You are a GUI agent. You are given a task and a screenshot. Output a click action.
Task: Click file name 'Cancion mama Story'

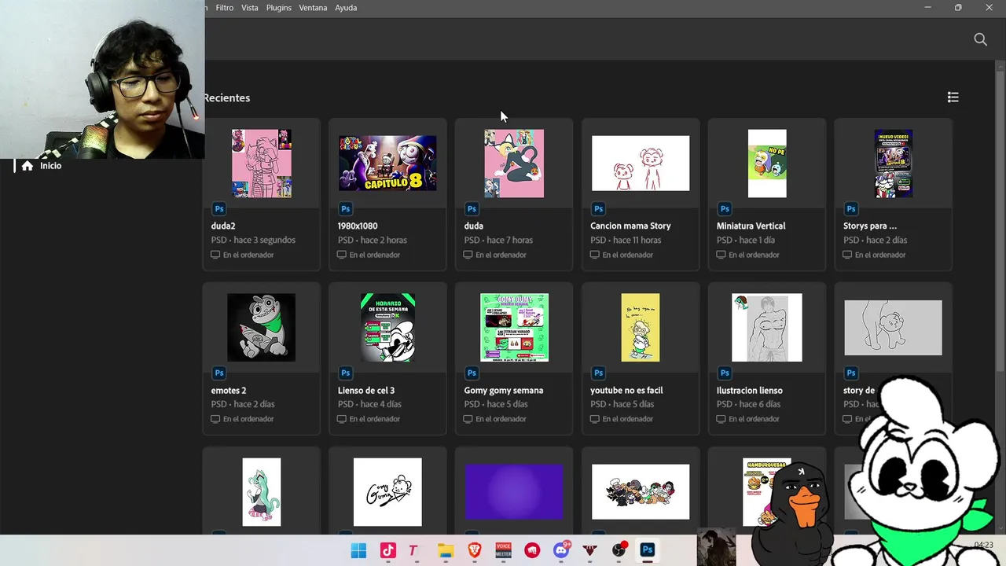pyautogui.click(x=630, y=226)
